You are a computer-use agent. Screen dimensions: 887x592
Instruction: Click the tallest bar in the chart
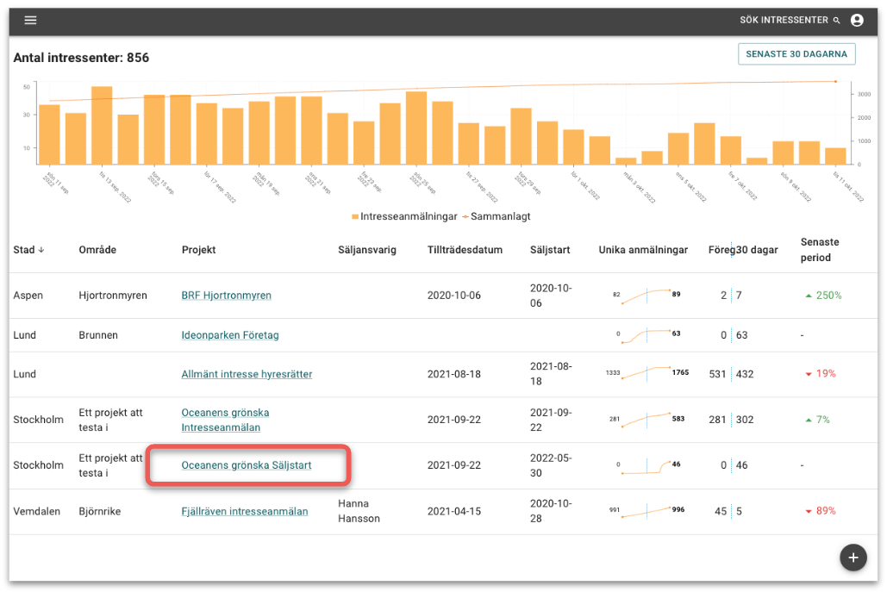pyautogui.click(x=102, y=125)
